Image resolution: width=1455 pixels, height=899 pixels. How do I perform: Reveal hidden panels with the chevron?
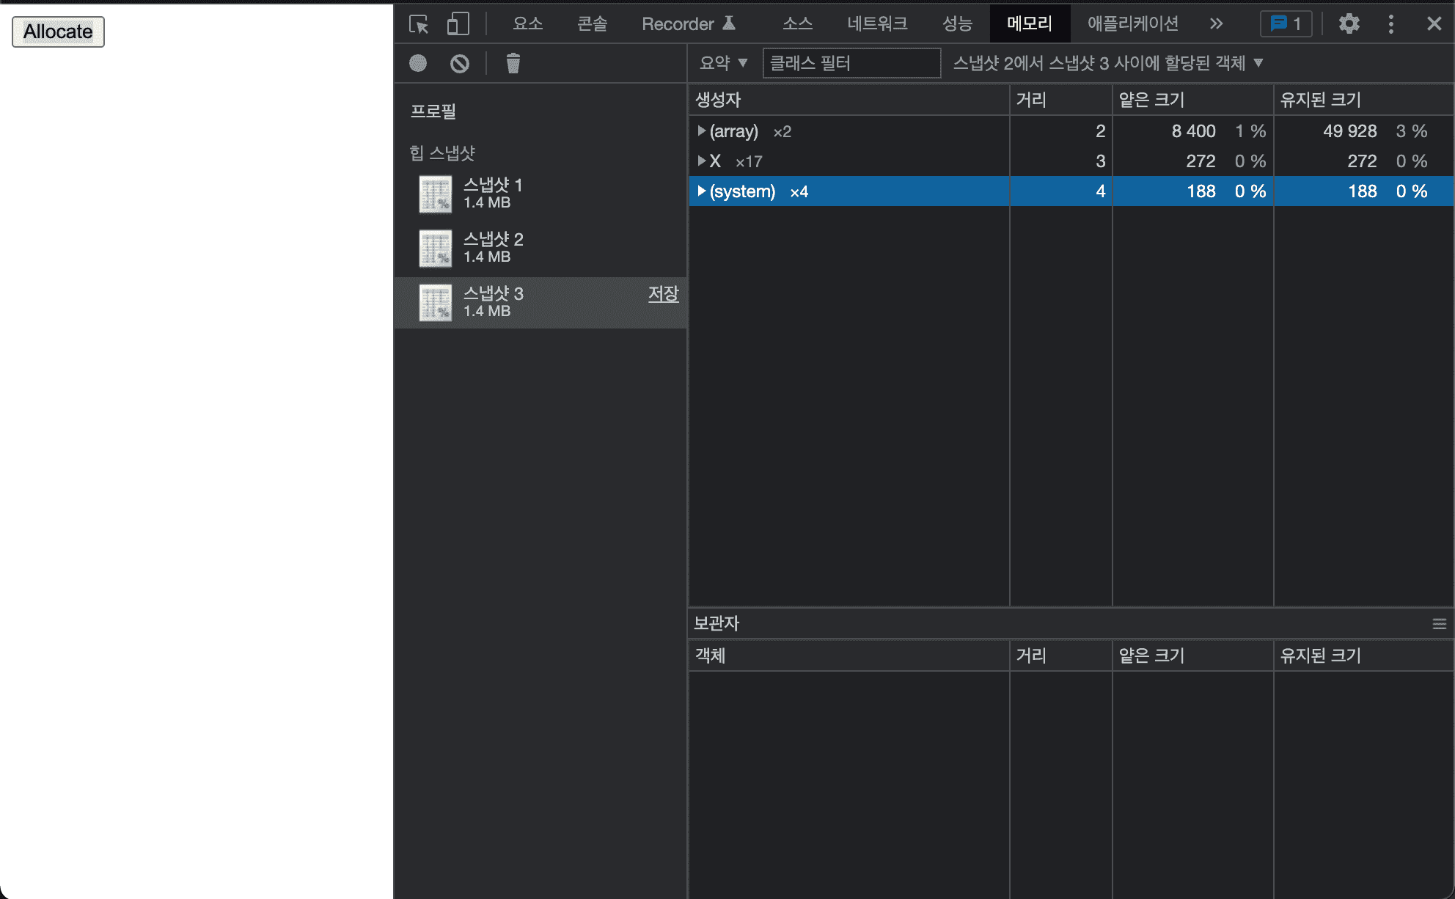tap(1216, 23)
